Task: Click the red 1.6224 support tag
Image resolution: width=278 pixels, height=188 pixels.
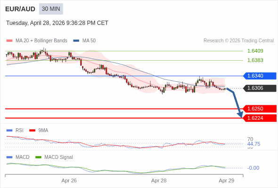Action: [260, 118]
